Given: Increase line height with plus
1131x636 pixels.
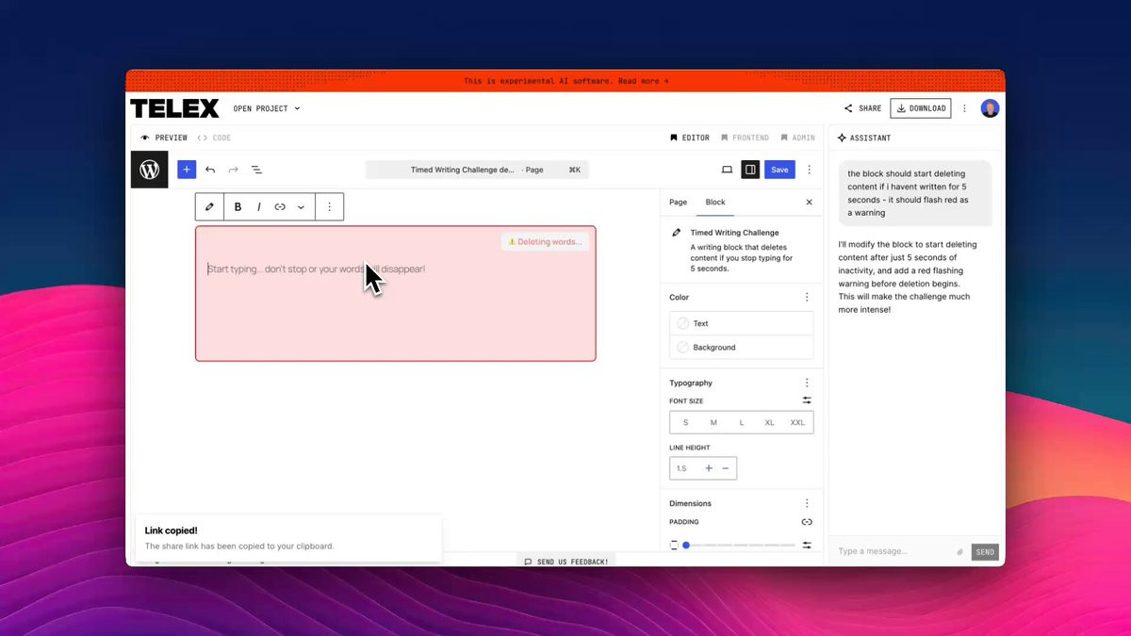Looking at the screenshot, I should click(x=709, y=468).
